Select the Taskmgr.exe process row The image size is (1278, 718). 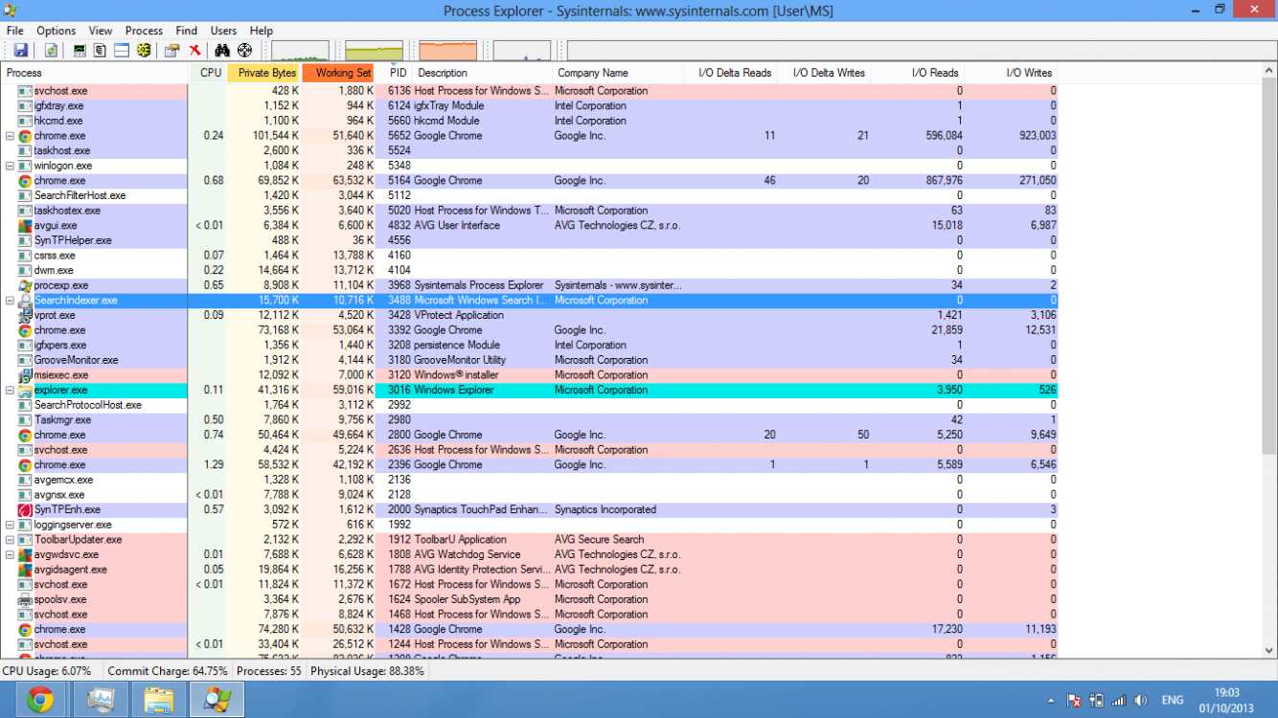click(x=529, y=420)
